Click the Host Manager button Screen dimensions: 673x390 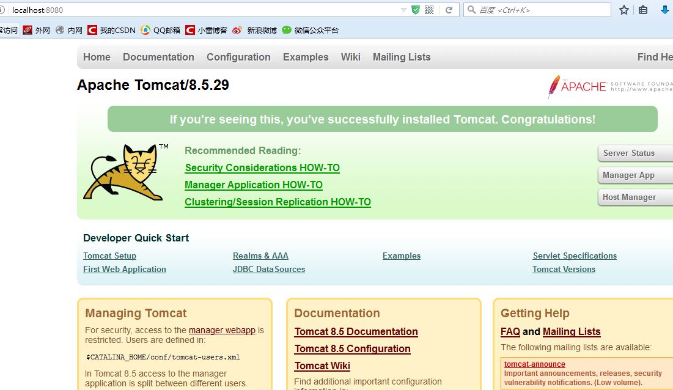[x=635, y=197]
